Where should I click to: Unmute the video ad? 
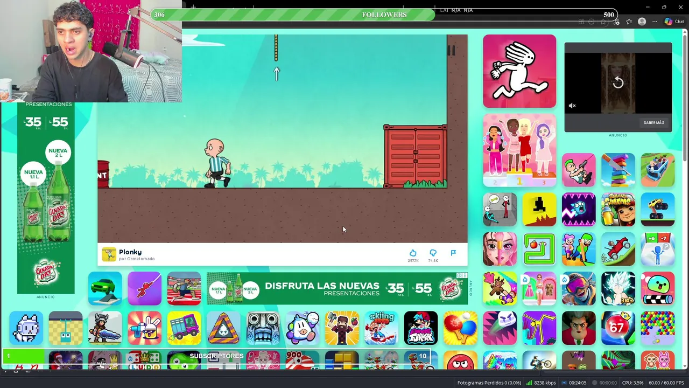click(572, 106)
